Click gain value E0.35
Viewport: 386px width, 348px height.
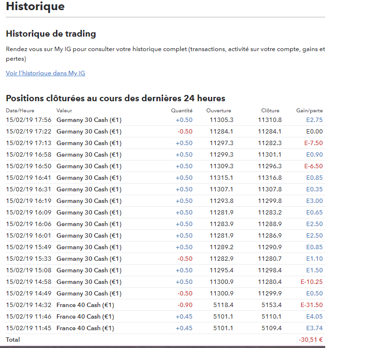click(x=315, y=189)
